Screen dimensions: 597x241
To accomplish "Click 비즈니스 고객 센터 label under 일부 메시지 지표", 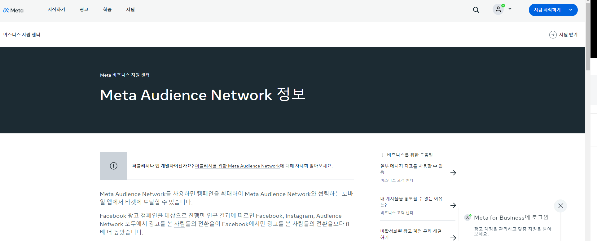I will 397,180.
